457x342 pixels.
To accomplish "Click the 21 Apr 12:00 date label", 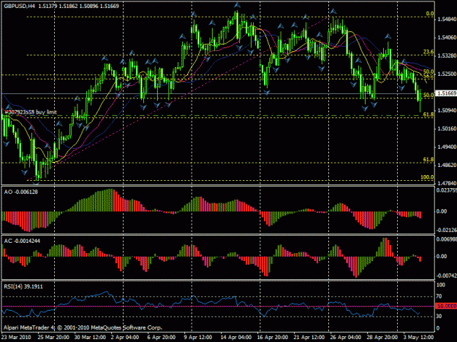I will (x=309, y=337).
